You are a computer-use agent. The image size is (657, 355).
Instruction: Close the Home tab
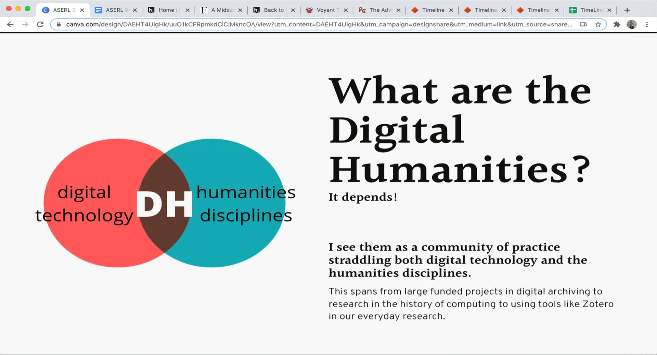coord(188,10)
